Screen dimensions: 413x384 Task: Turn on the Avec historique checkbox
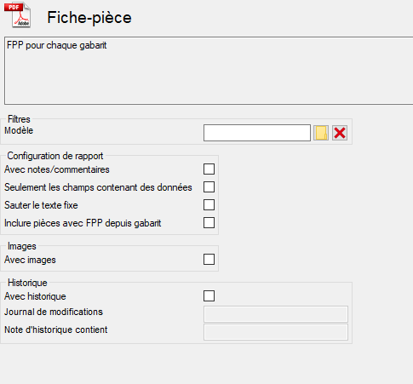209,296
